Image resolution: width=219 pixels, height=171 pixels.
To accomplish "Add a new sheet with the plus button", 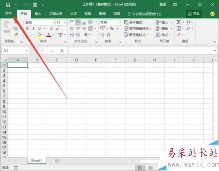I will (57, 161).
